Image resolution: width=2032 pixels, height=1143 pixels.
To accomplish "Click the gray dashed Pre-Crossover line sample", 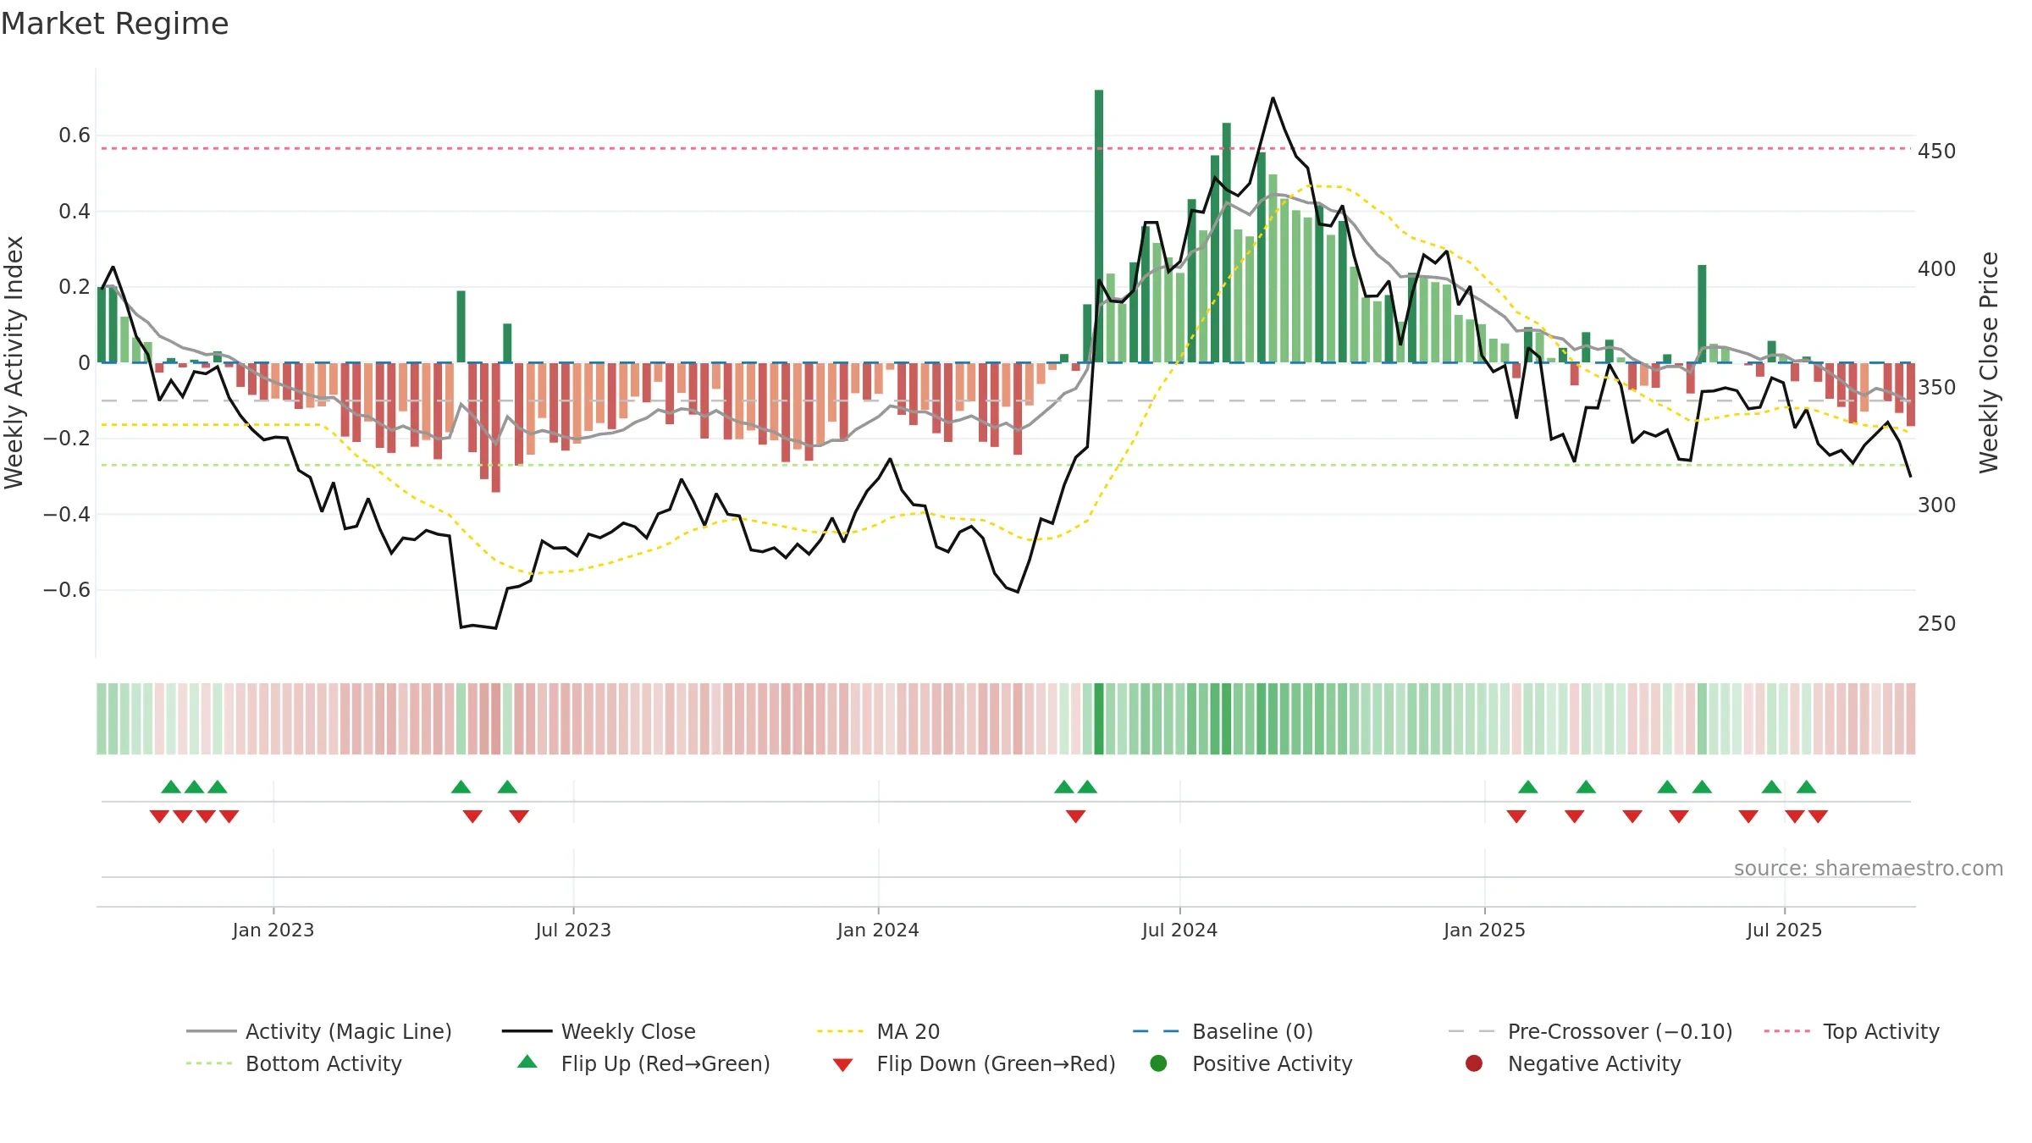I will point(1472,1031).
